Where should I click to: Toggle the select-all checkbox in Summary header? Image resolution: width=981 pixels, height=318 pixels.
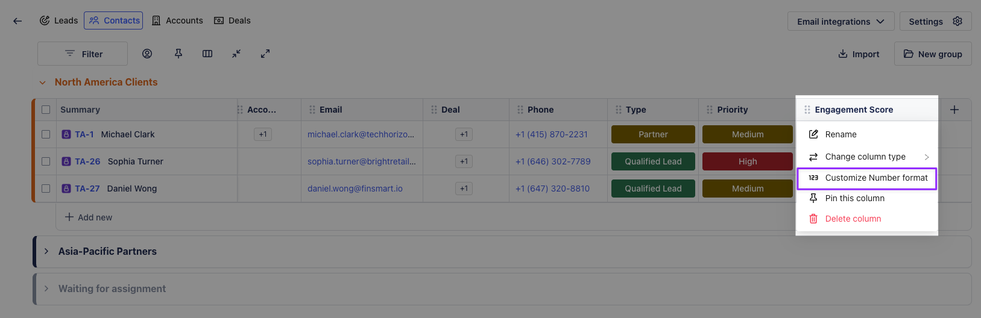pyautogui.click(x=46, y=110)
